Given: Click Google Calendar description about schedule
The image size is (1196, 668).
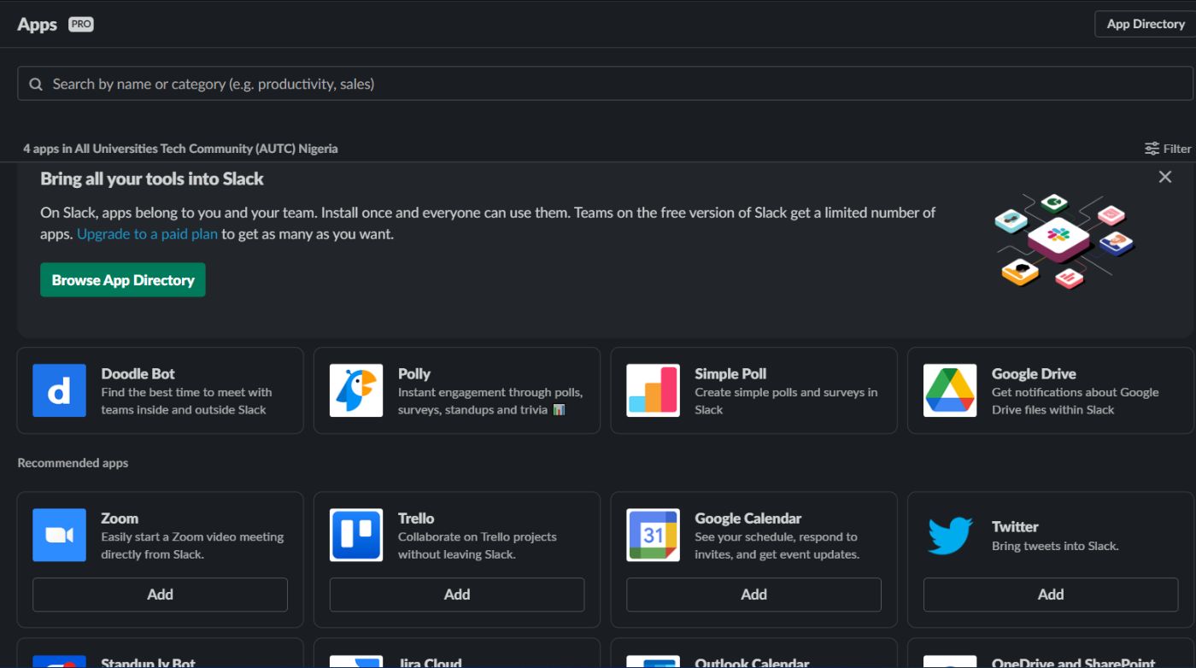Looking at the screenshot, I should point(777,545).
